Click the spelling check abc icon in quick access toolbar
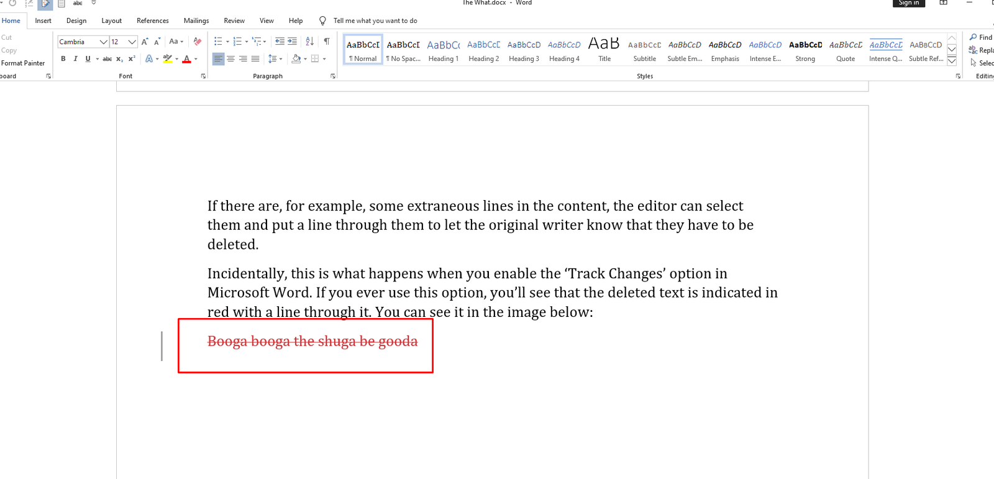This screenshot has height=479, width=994. tap(78, 3)
